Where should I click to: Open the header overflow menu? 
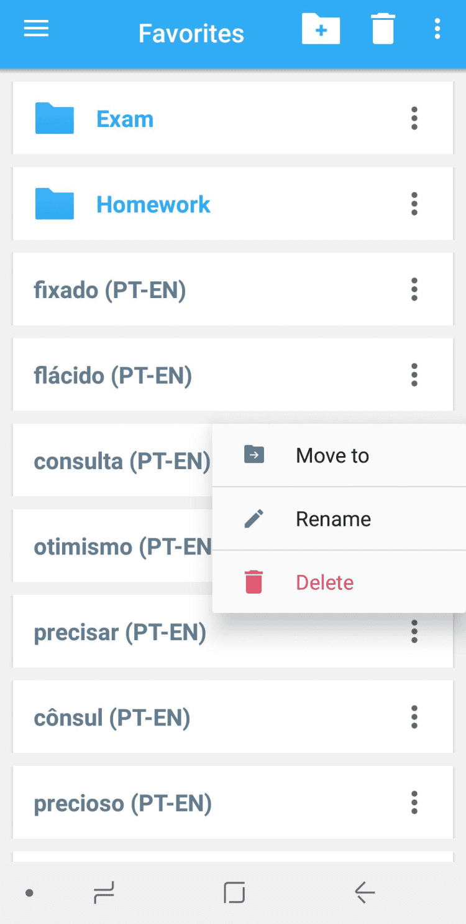coord(437,29)
